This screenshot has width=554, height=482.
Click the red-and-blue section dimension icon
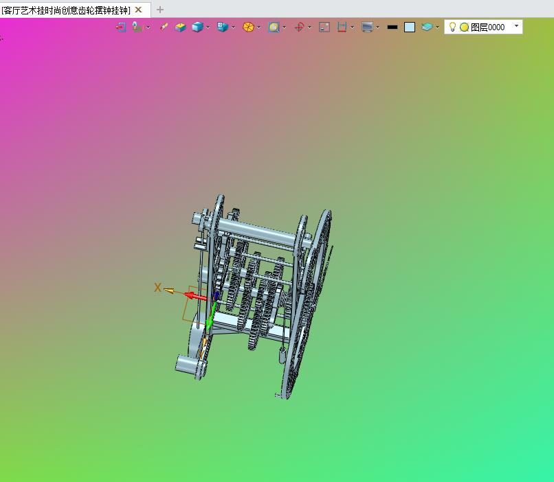342,27
